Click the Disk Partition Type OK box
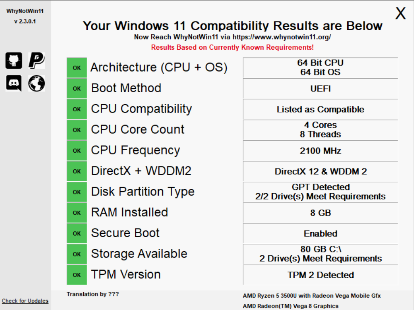Viewport: 414px width, 310px height. 77,192
